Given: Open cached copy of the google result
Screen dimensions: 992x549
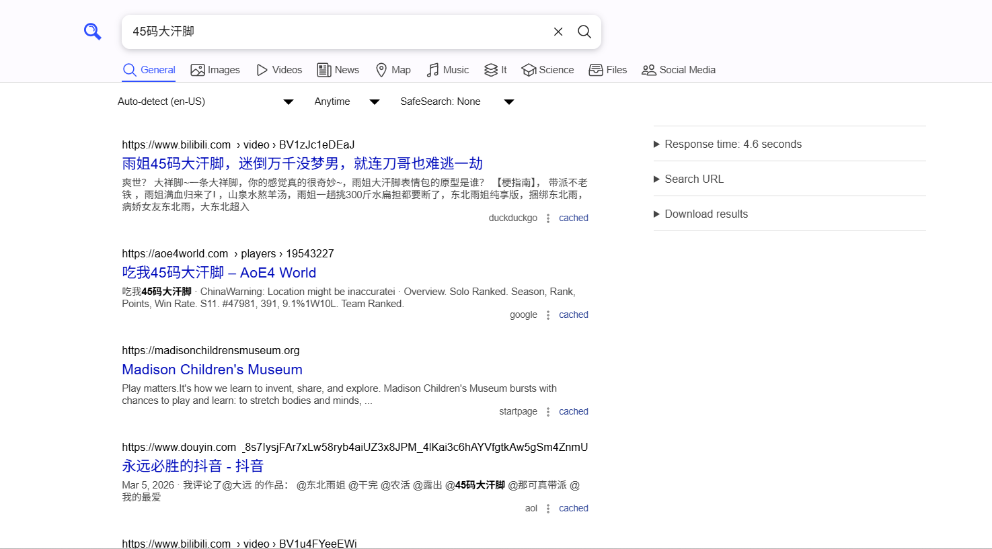Looking at the screenshot, I should 574,314.
